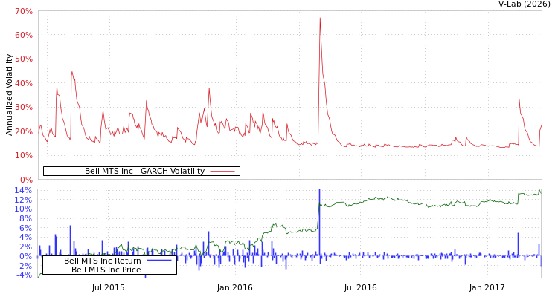The image size is (558, 297).
Task: Click the 12% label on the return axis
Action: click(23, 200)
